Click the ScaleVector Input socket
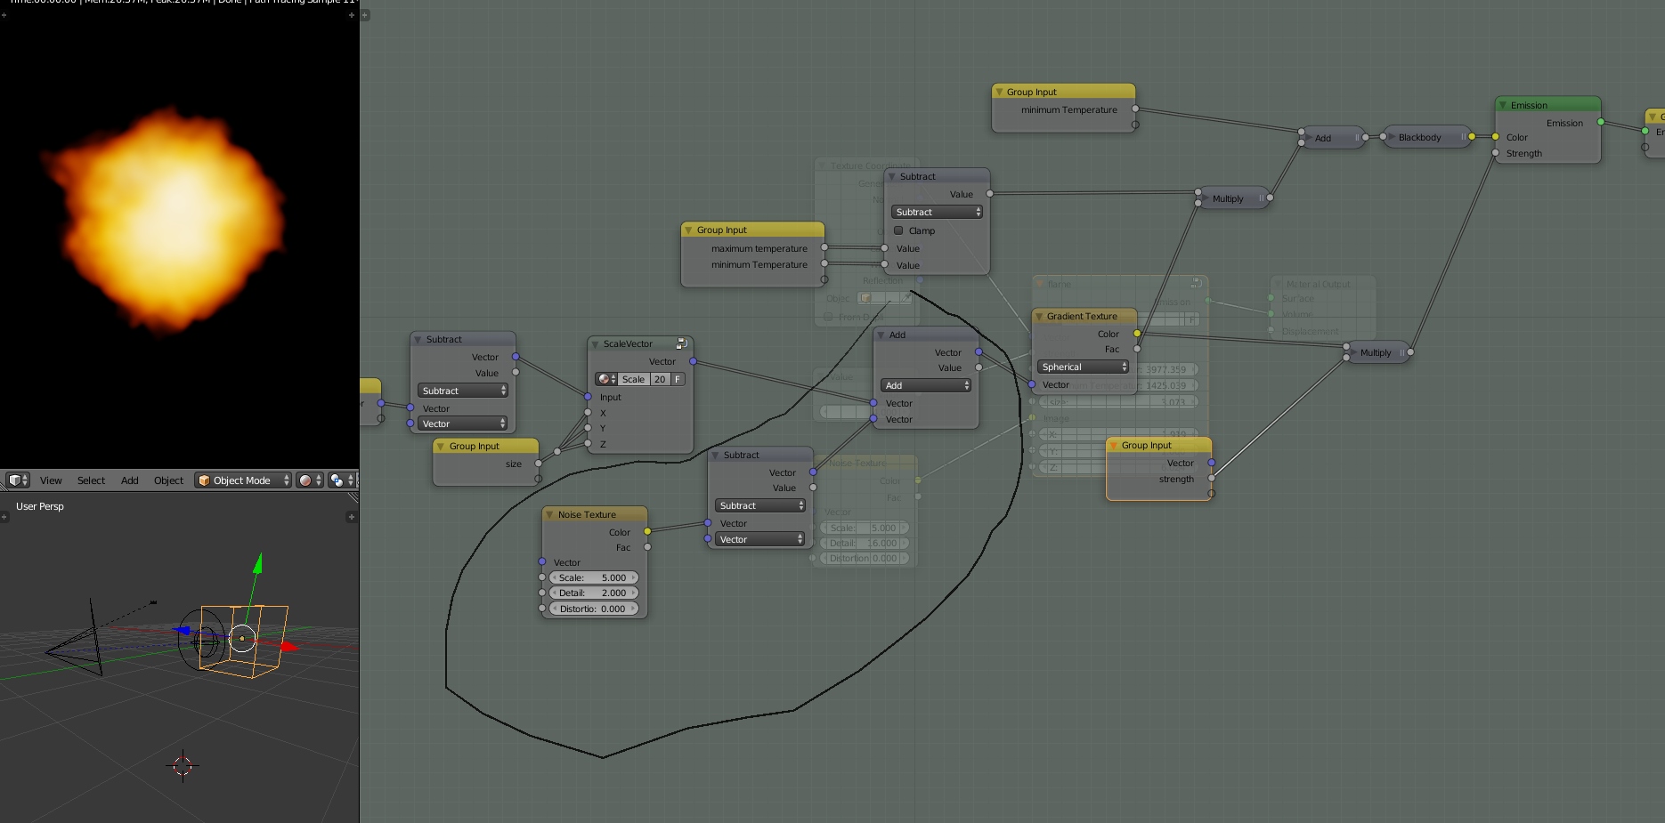The image size is (1665, 823). pos(588,397)
